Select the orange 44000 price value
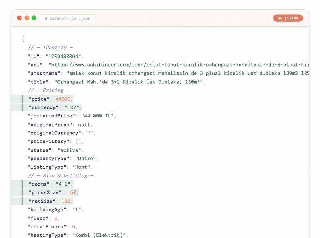The height and width of the screenshot is (238, 320). coord(63,99)
